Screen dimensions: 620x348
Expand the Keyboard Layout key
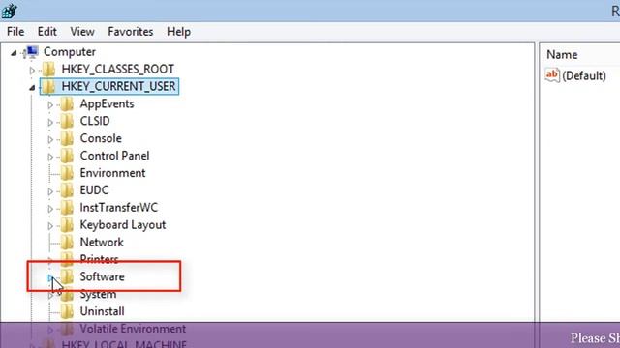50,226
